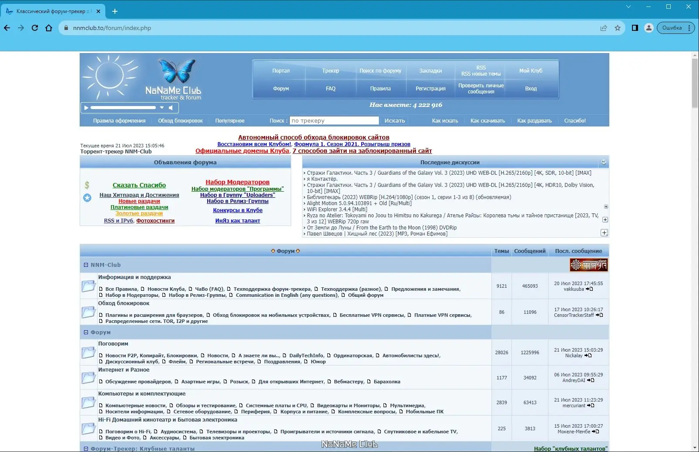Go to the browser home page
Viewport: 699px width, 452px height.
click(49, 28)
